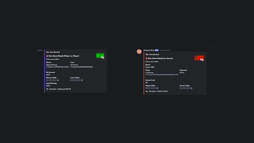Click the 'Dice Started!' text in LOSE embed

tap(154, 55)
